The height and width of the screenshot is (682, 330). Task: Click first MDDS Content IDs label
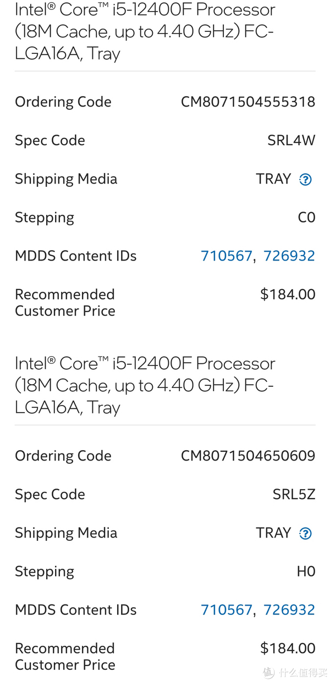click(75, 256)
